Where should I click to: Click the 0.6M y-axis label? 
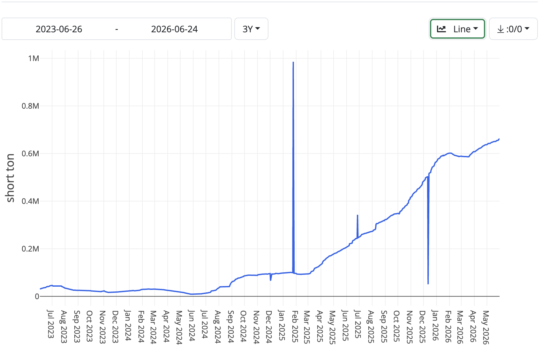coord(30,154)
